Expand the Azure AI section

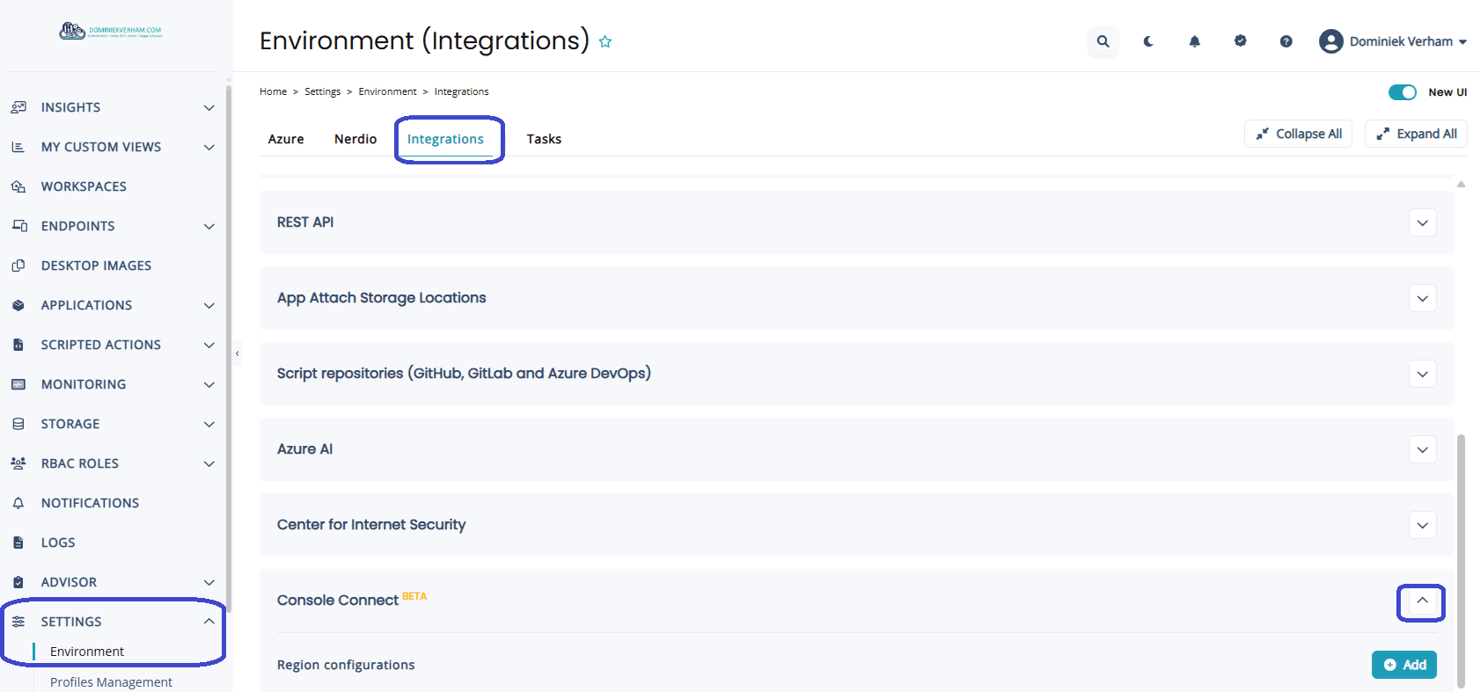coord(1422,449)
